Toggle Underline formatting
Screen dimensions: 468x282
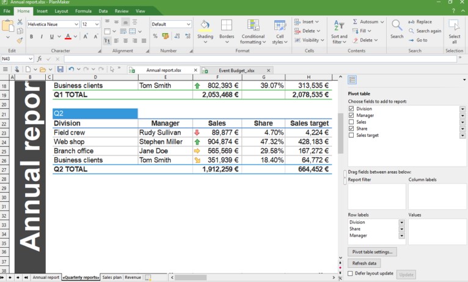click(52, 37)
